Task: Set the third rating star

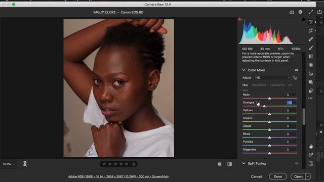Action: (115, 164)
